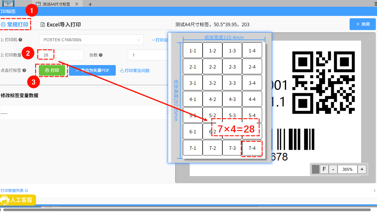377x212 pixels.
Task: Click the printer icon on 常规打印
Action: 3,25
